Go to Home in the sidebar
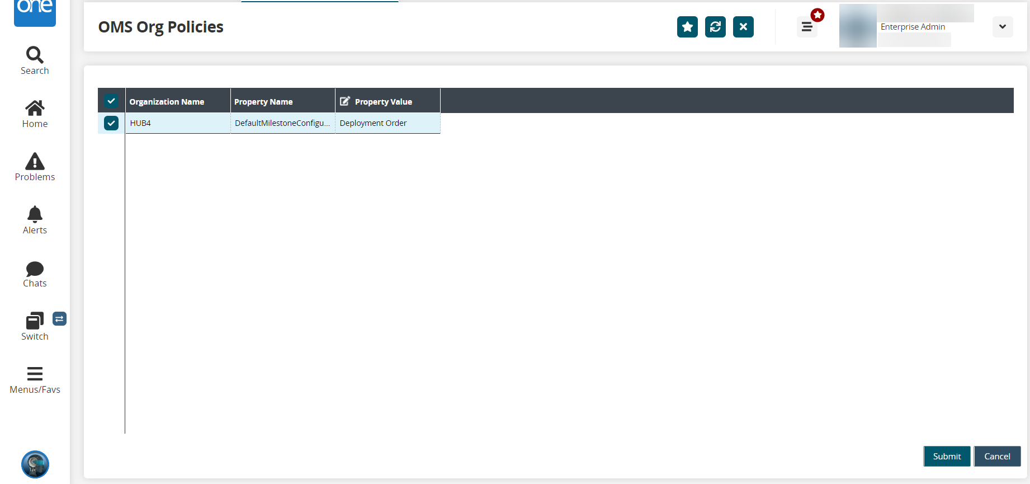The width and height of the screenshot is (1030, 484). point(35,114)
